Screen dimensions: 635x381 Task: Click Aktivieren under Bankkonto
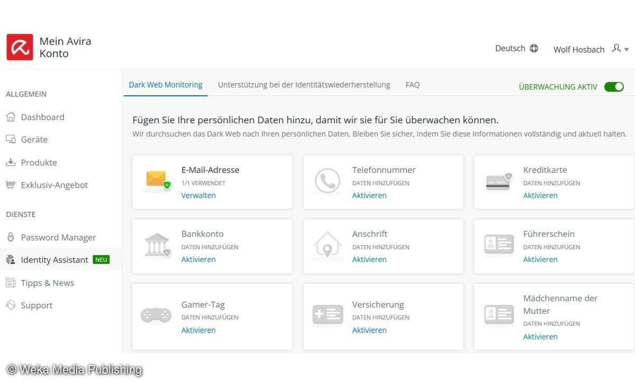click(198, 259)
